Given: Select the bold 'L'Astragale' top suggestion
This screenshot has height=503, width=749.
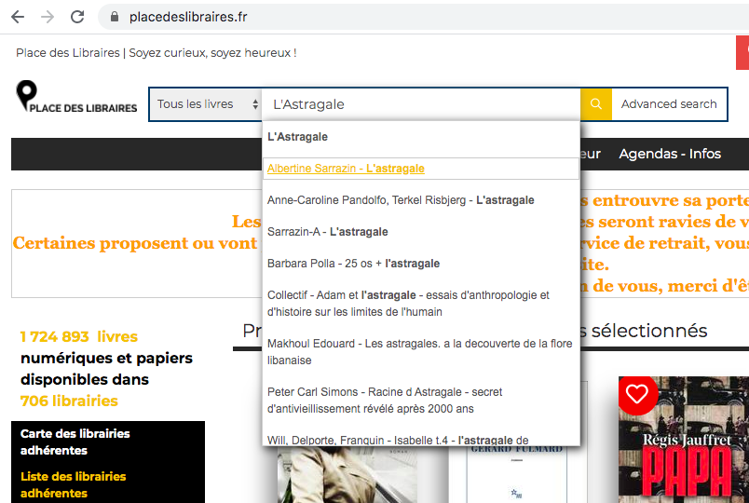Looking at the screenshot, I should pyautogui.click(x=421, y=137).
